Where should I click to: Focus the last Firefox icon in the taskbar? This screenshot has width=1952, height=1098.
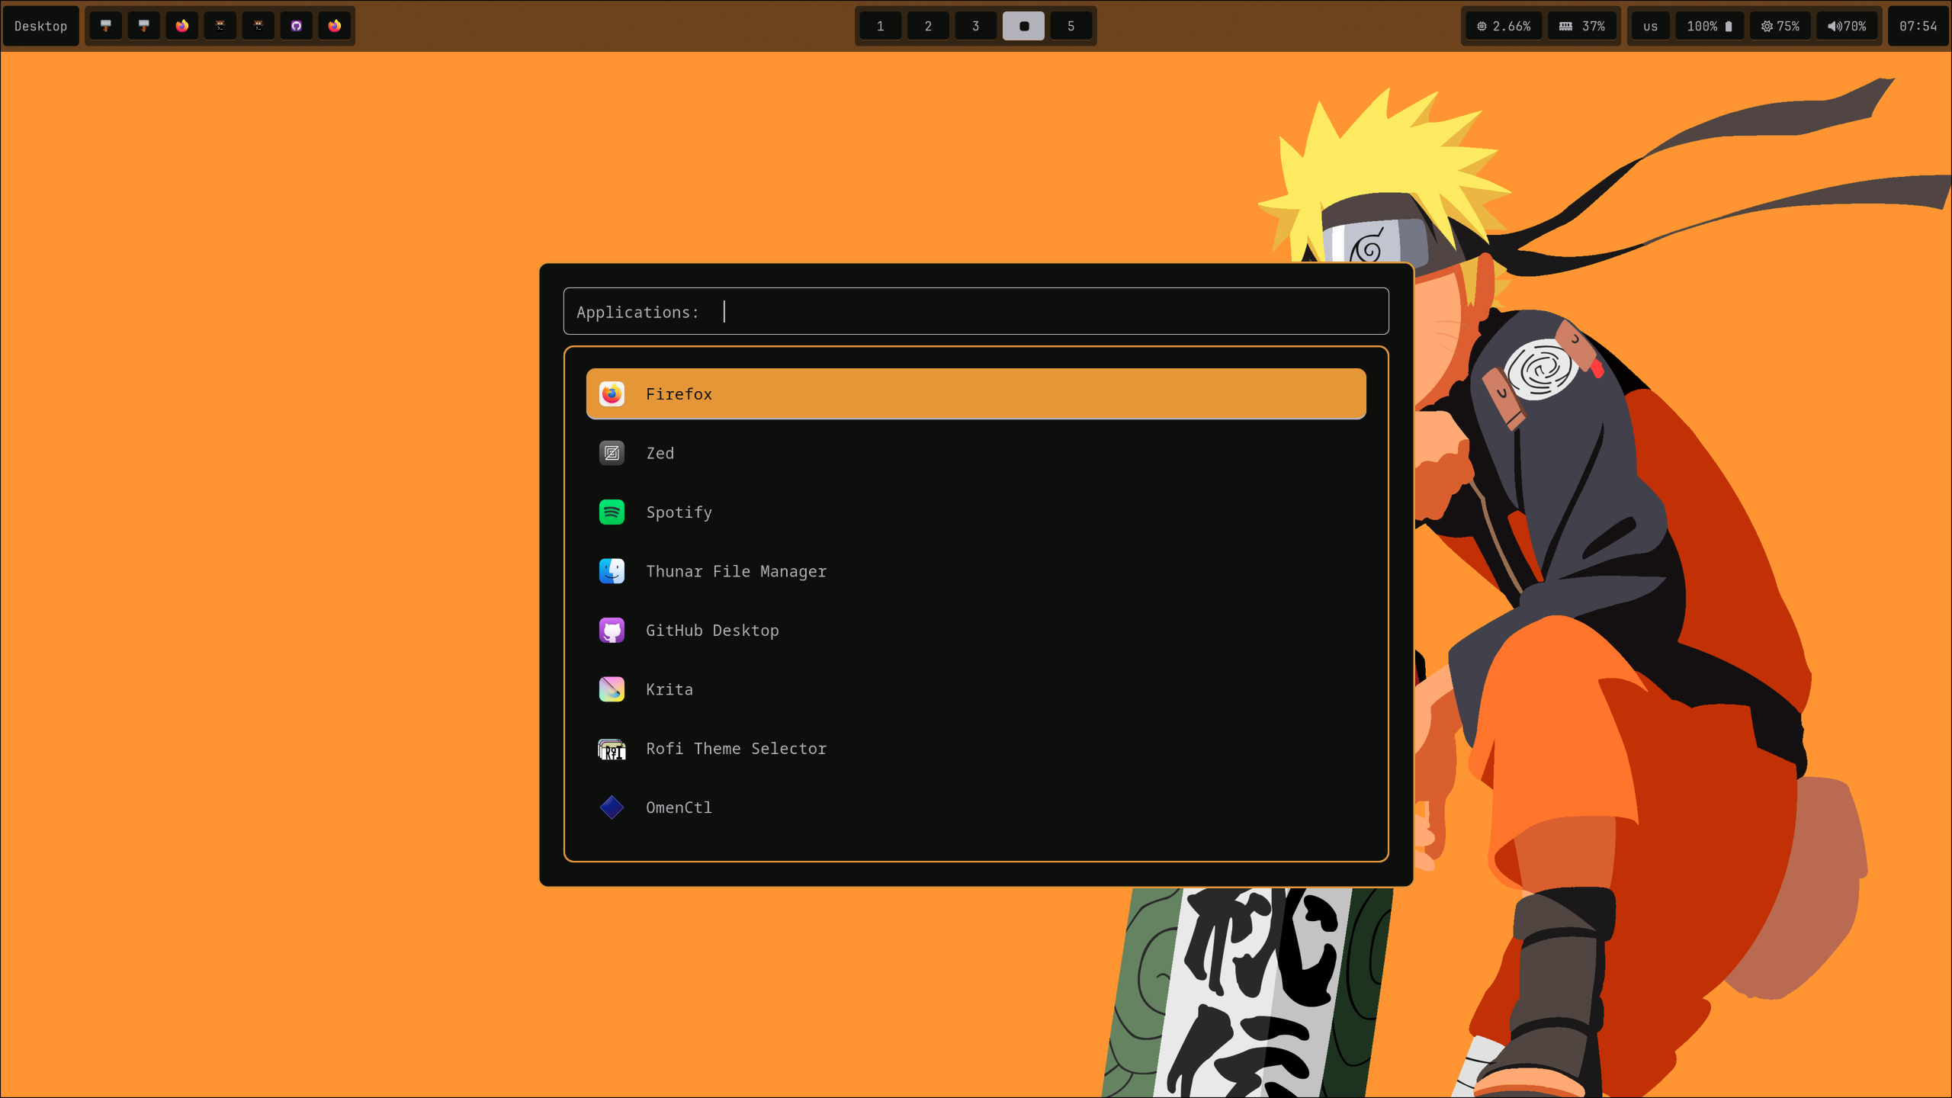335,26
